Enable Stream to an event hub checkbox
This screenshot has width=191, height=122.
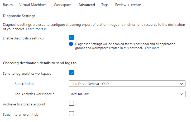tap(71, 114)
